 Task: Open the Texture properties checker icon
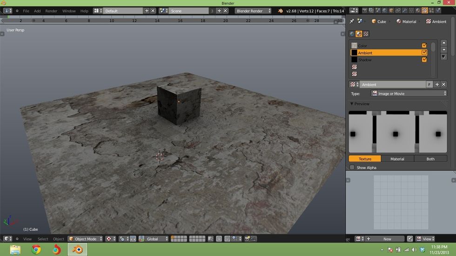[x=424, y=10]
